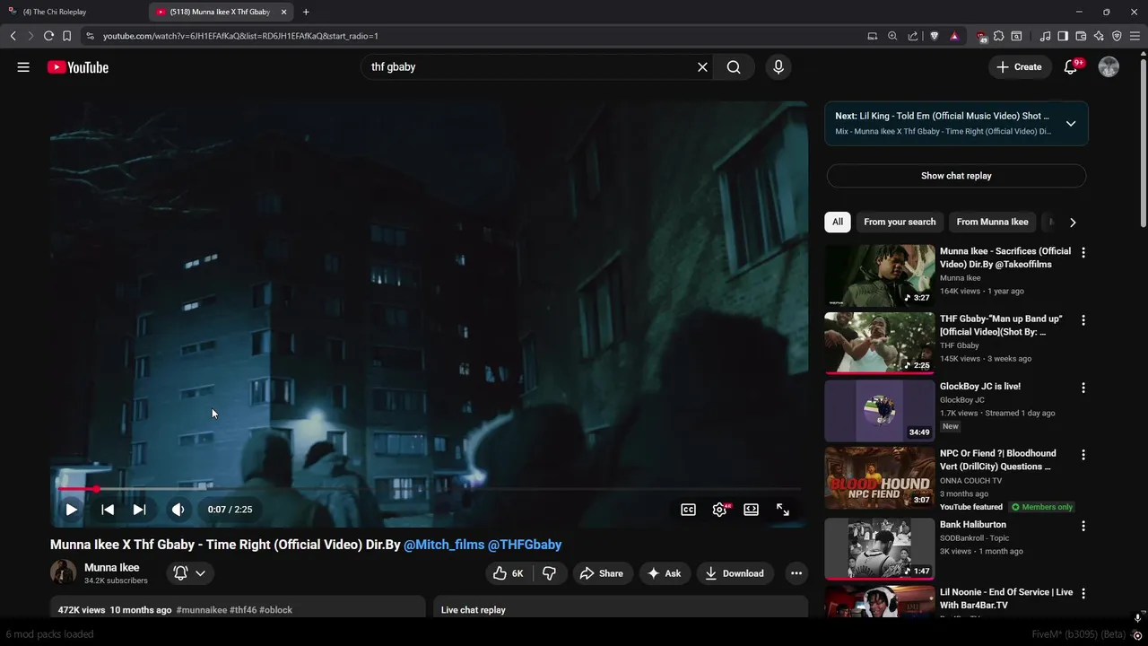The height and width of the screenshot is (646, 1148).
Task: Go back in the browser
Action: tap(13, 36)
